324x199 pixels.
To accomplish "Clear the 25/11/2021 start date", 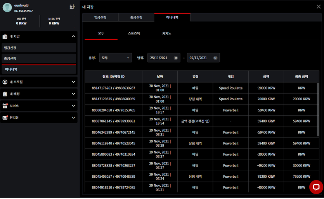I will (176, 58).
